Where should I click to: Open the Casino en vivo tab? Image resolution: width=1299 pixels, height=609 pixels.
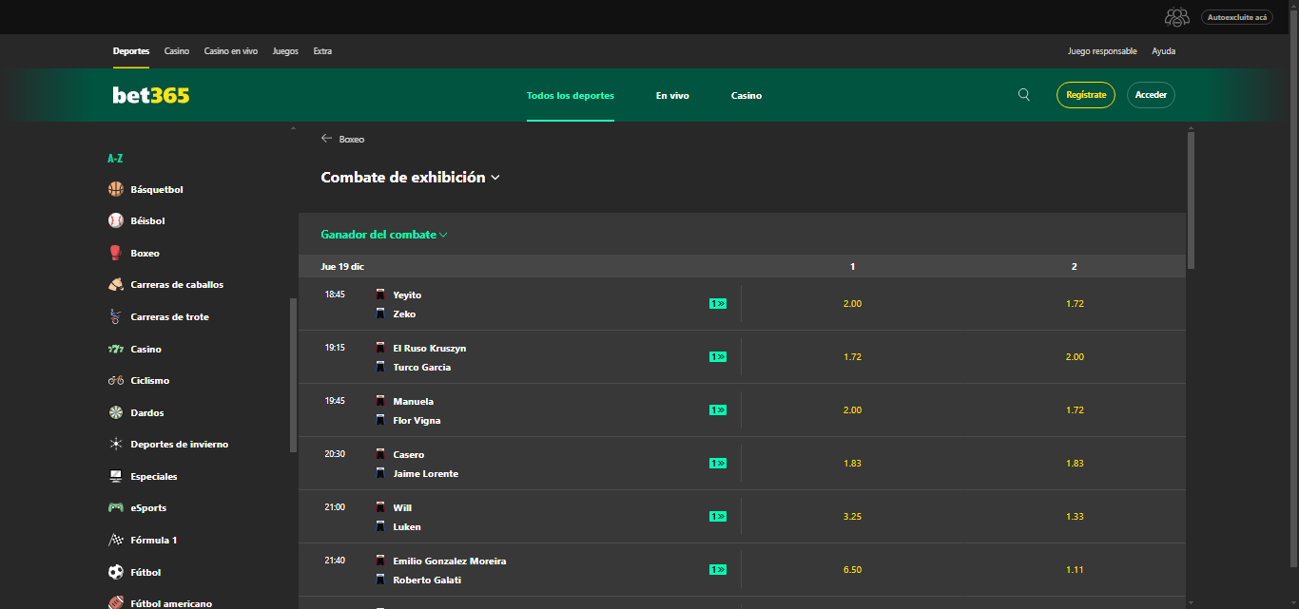click(231, 51)
